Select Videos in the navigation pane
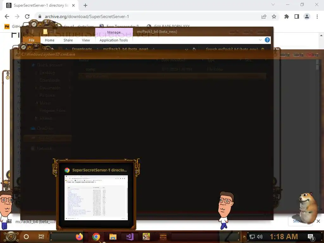The width and height of the screenshot is (324, 243). coord(46,118)
